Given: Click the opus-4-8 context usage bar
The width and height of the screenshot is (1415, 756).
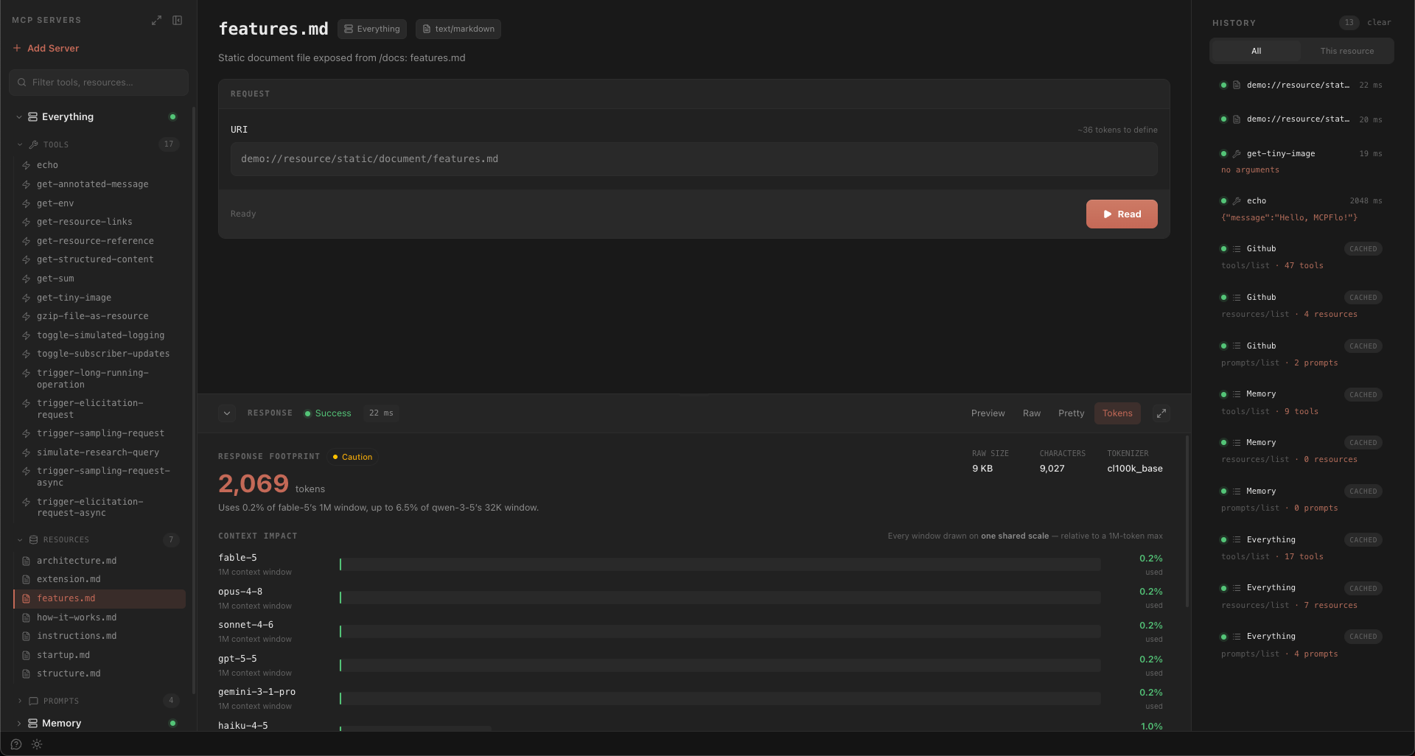Looking at the screenshot, I should [720, 598].
